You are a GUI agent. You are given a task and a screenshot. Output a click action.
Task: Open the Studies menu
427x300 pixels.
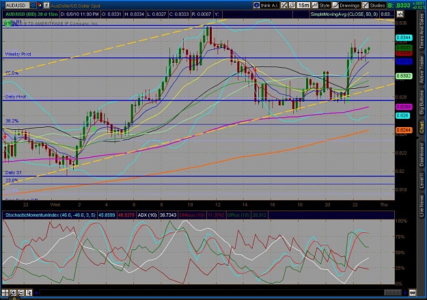[374, 5]
